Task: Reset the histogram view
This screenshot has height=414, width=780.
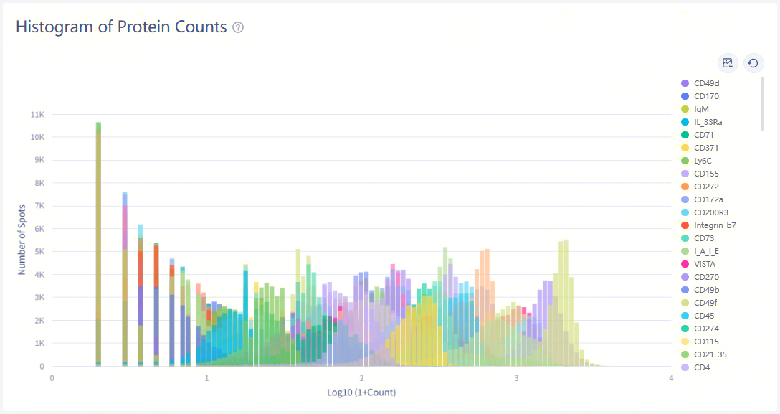Action: pos(753,64)
